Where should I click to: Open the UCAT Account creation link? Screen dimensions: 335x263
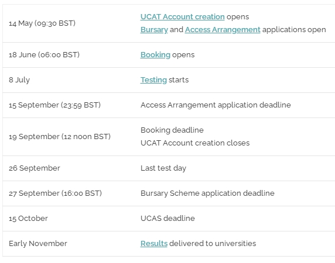(183, 17)
